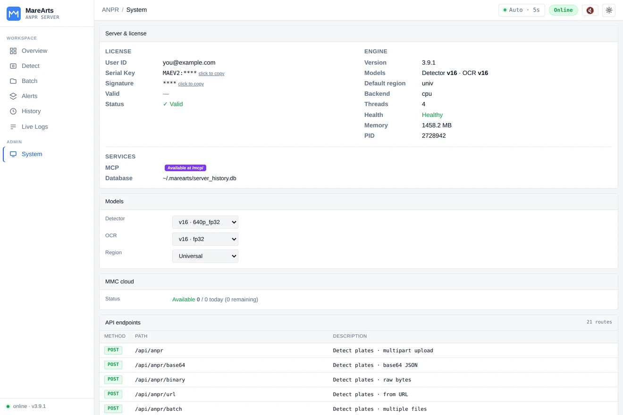Open System from its monitor icon
The image size is (623, 415).
pos(13,154)
